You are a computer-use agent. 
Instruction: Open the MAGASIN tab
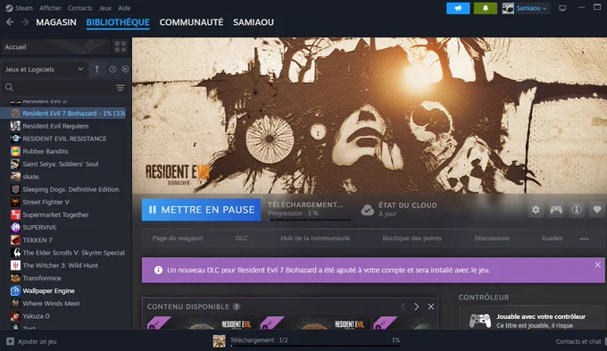tap(56, 22)
